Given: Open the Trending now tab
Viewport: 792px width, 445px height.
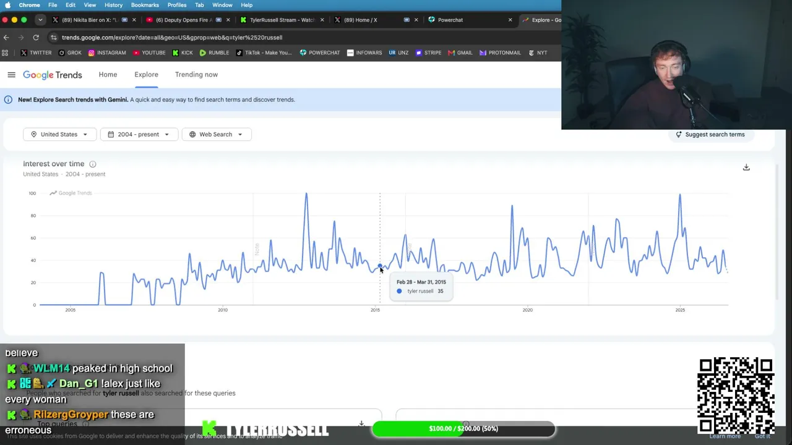Looking at the screenshot, I should tap(196, 75).
